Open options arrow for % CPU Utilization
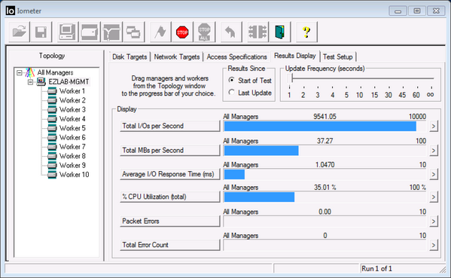 434,197
